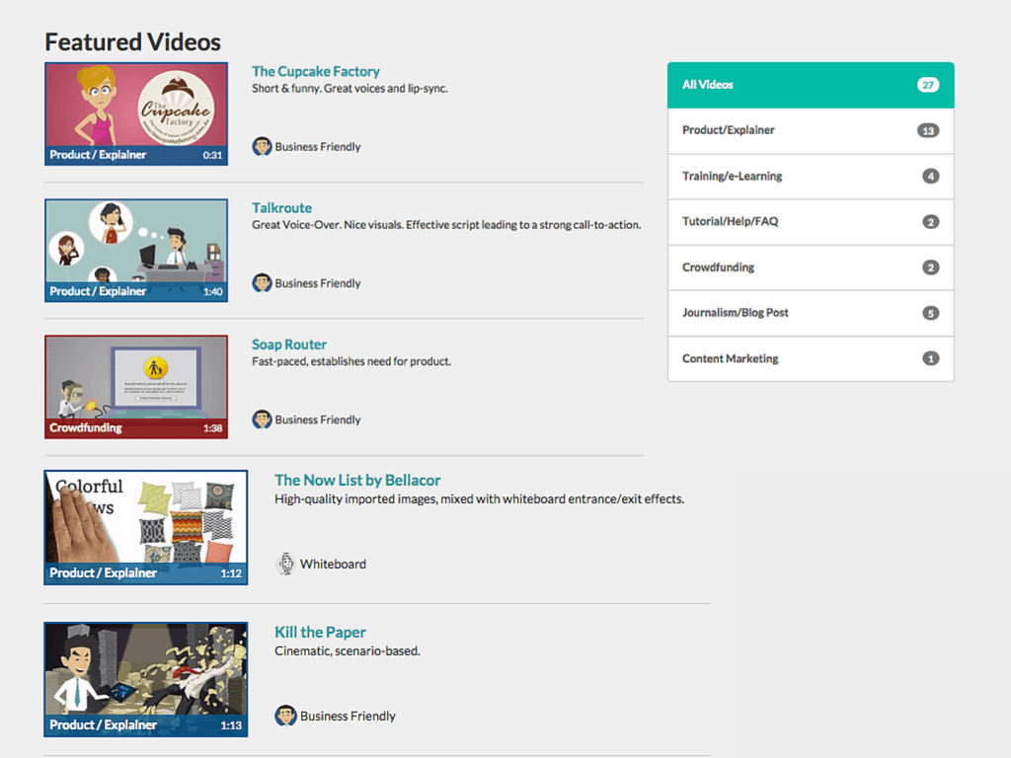1011x758 pixels.
Task: Click Business Friendly avatar icon for Kill the Paper
Action: pyautogui.click(x=285, y=716)
